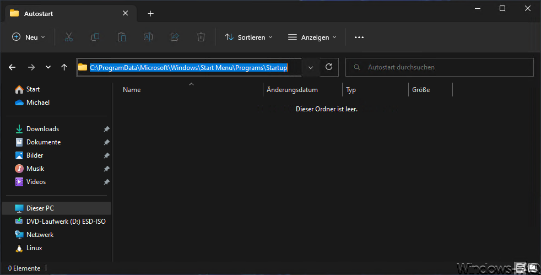Click the '0 Elemente' status text
Screen dimensions: 541x275
(24, 268)
